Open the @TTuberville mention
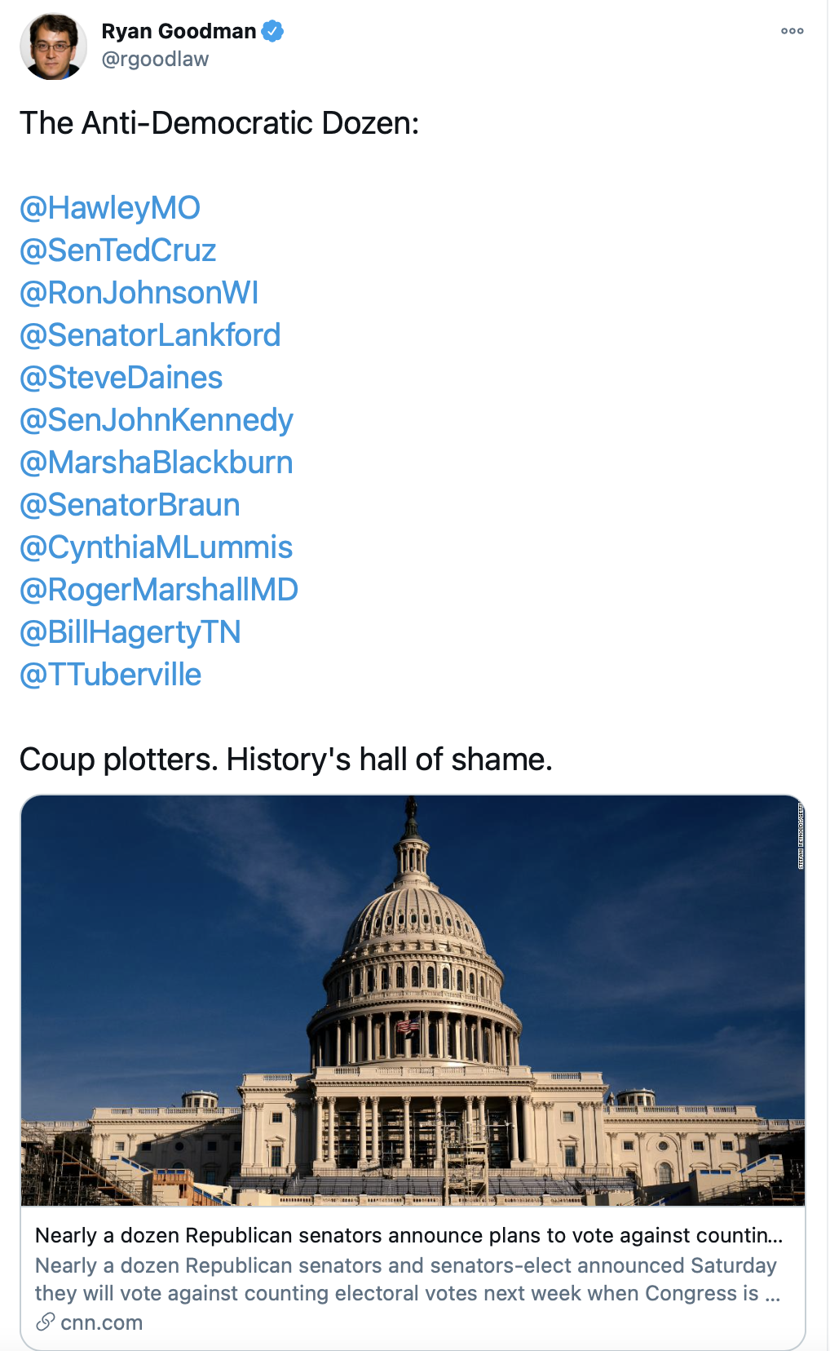The width and height of the screenshot is (830, 1351). [x=111, y=675]
